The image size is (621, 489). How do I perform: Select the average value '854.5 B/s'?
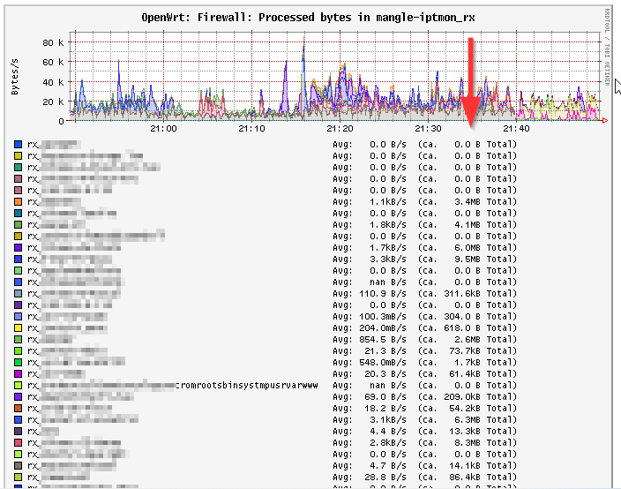click(x=383, y=340)
